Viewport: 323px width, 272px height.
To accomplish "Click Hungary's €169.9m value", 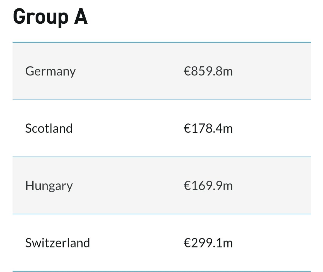I will coord(208,185).
